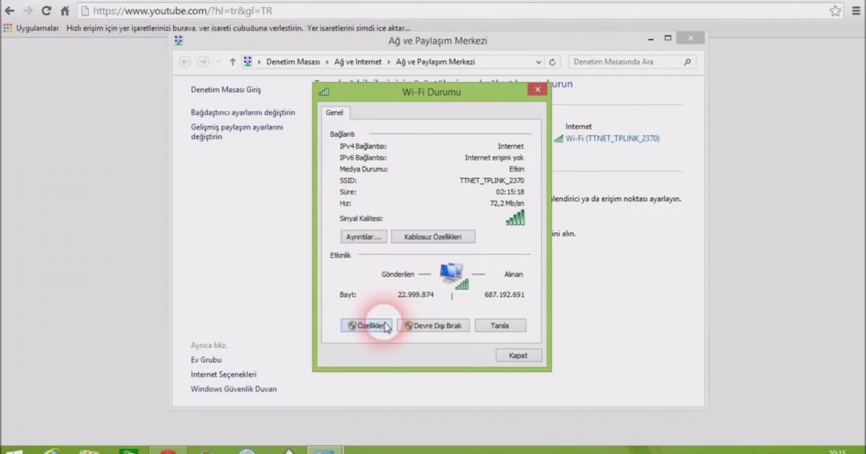
Task: Close the Wi-Fi Durumu dialog with X
Action: [x=537, y=90]
